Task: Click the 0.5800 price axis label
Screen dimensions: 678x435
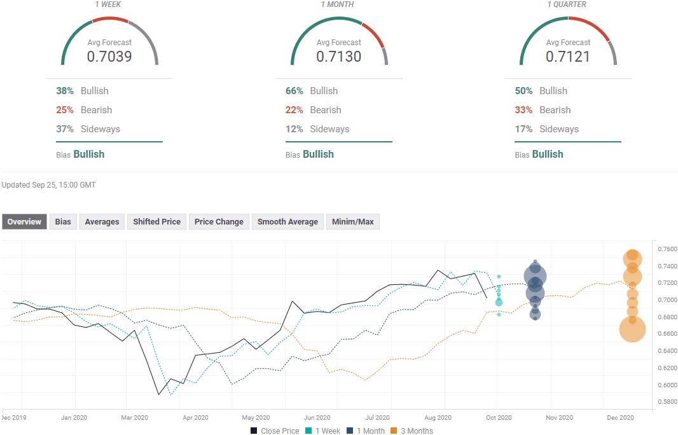Action: click(667, 402)
